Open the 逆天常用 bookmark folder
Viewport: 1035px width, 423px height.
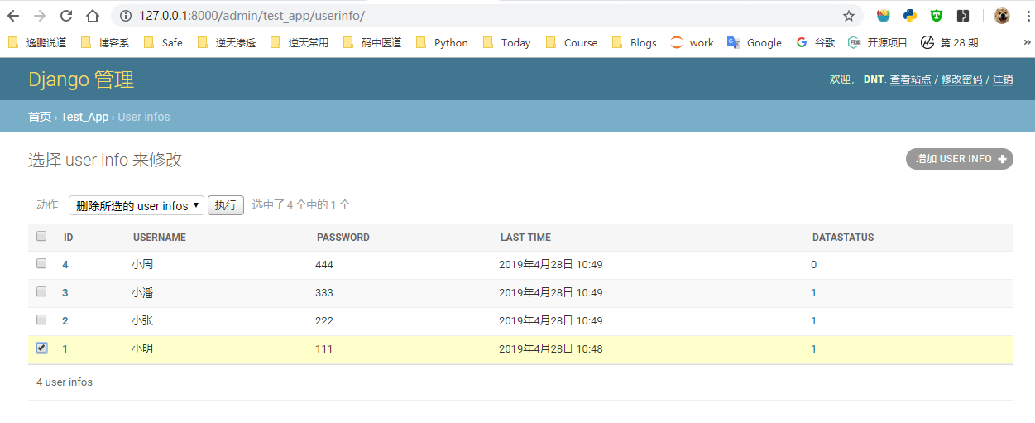pyautogui.click(x=299, y=42)
